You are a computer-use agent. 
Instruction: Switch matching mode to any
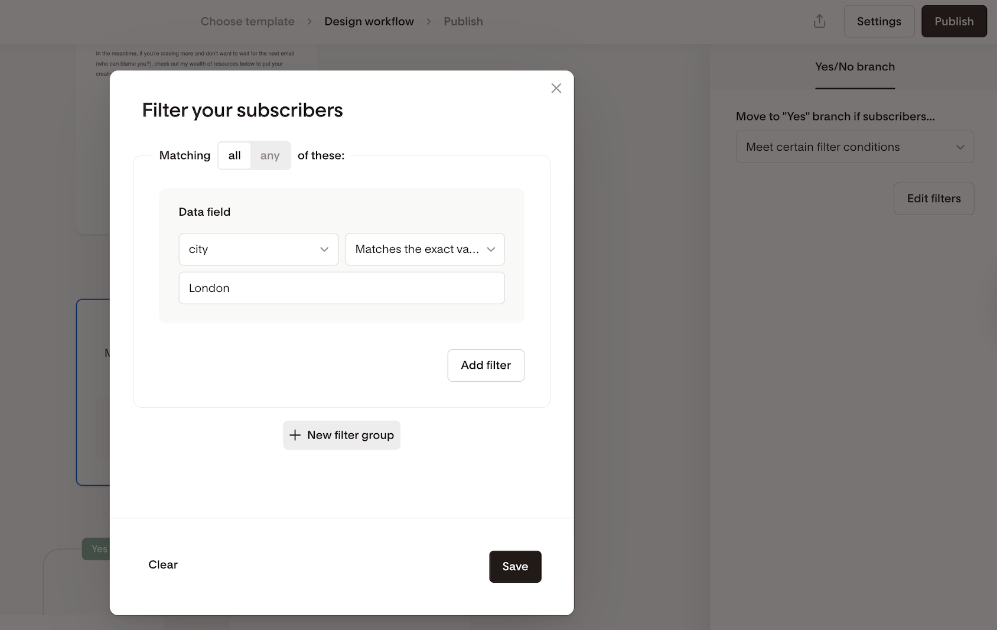[x=270, y=155]
